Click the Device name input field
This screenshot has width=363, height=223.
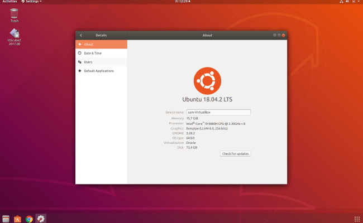[218, 112]
